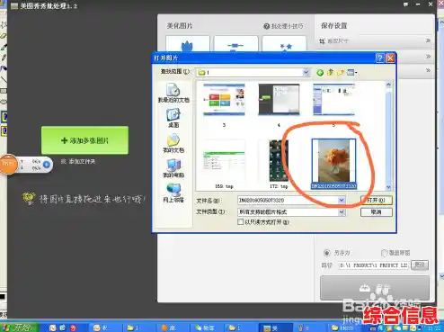Image resolution: width=444 pixels, height=332 pixels.
Task: Click the save 路径 path input field
Action: (374, 265)
